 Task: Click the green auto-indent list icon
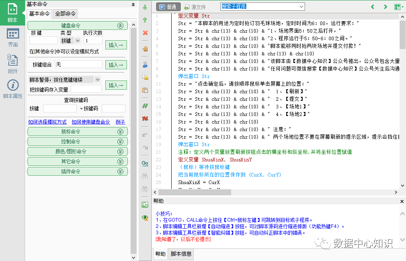[145, 205]
